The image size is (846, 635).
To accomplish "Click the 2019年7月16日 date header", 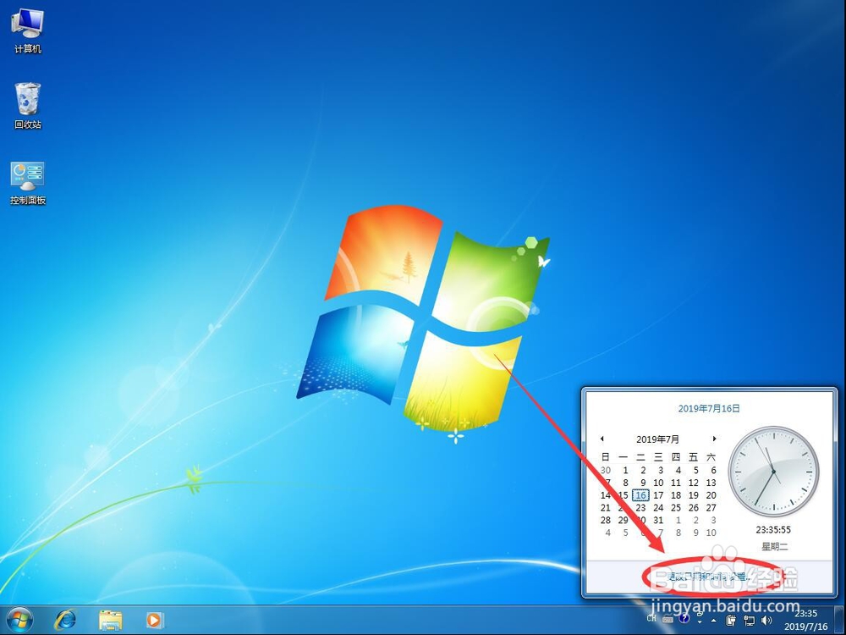I will click(x=708, y=409).
